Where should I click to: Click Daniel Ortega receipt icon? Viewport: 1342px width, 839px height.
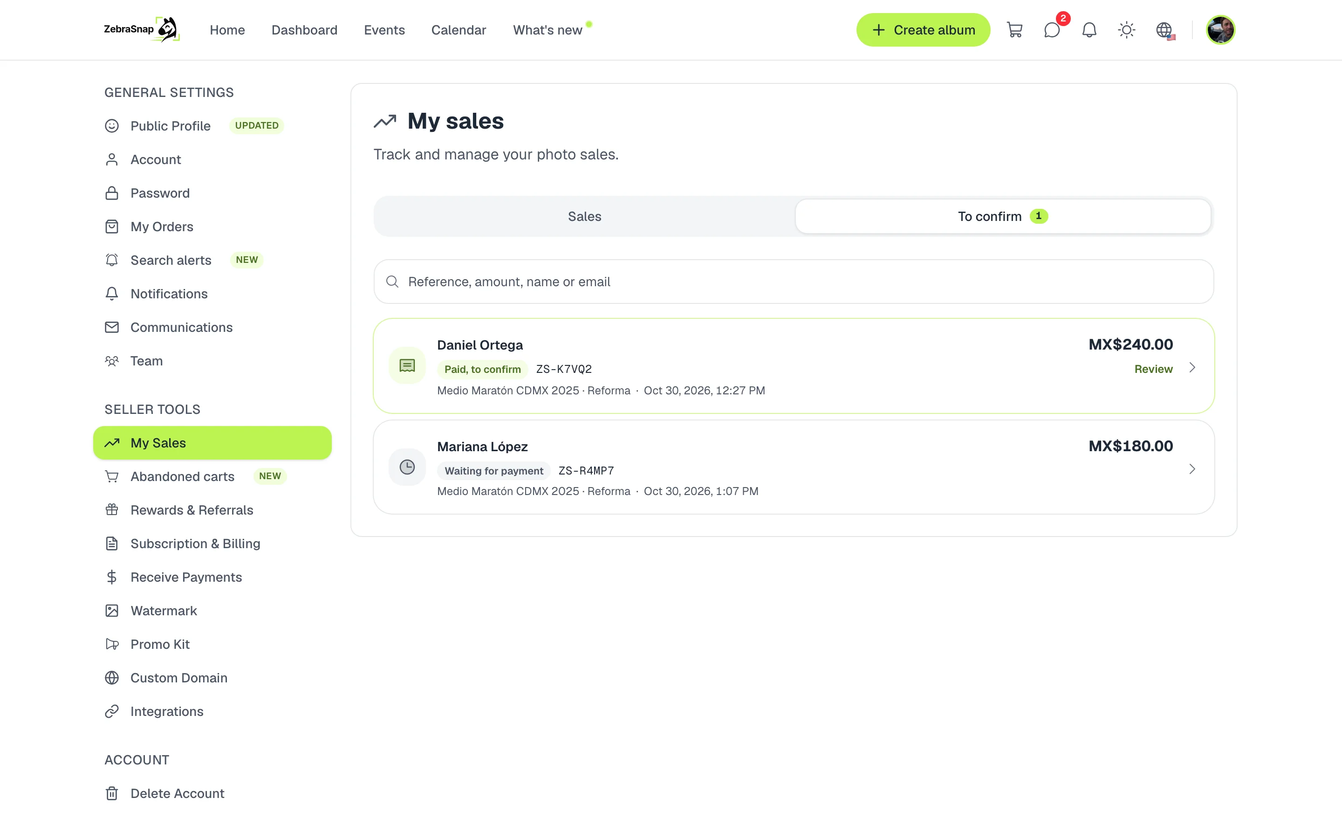(x=407, y=366)
